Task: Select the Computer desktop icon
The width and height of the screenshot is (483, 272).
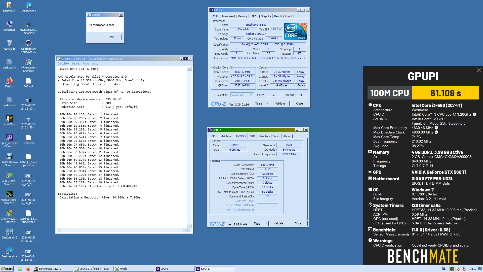Action: pyautogui.click(x=9, y=26)
